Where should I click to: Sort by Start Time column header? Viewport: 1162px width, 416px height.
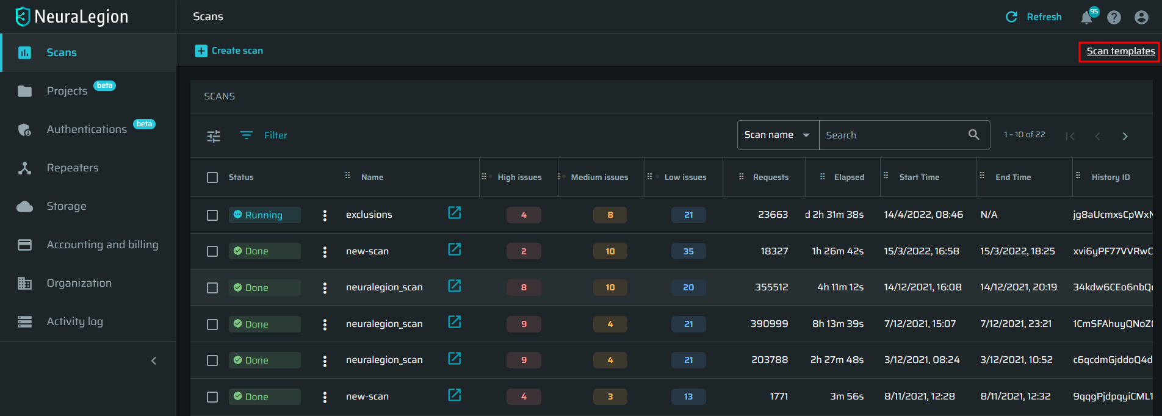(919, 178)
